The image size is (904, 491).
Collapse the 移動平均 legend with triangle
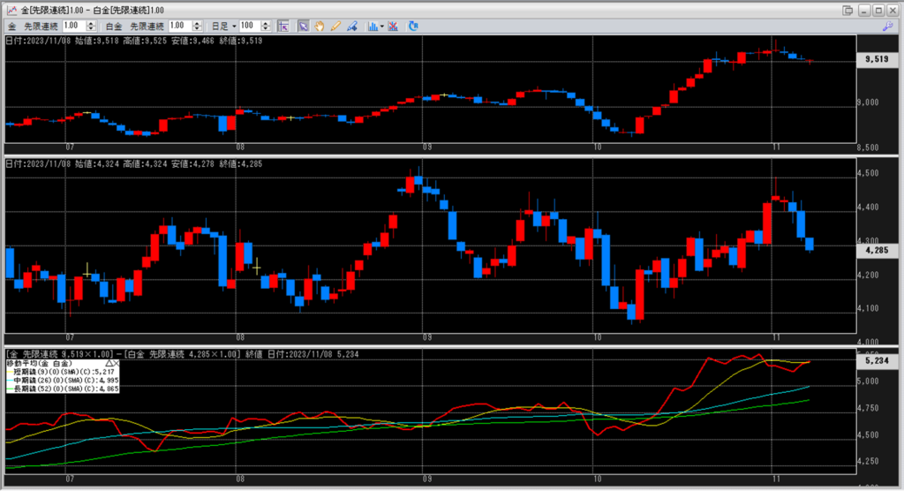[x=109, y=363]
